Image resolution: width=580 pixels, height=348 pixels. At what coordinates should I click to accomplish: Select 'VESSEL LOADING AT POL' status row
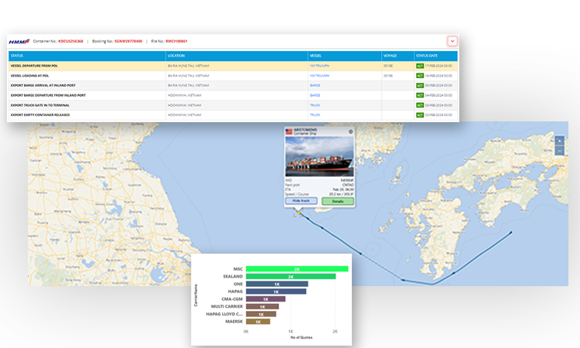(x=233, y=76)
